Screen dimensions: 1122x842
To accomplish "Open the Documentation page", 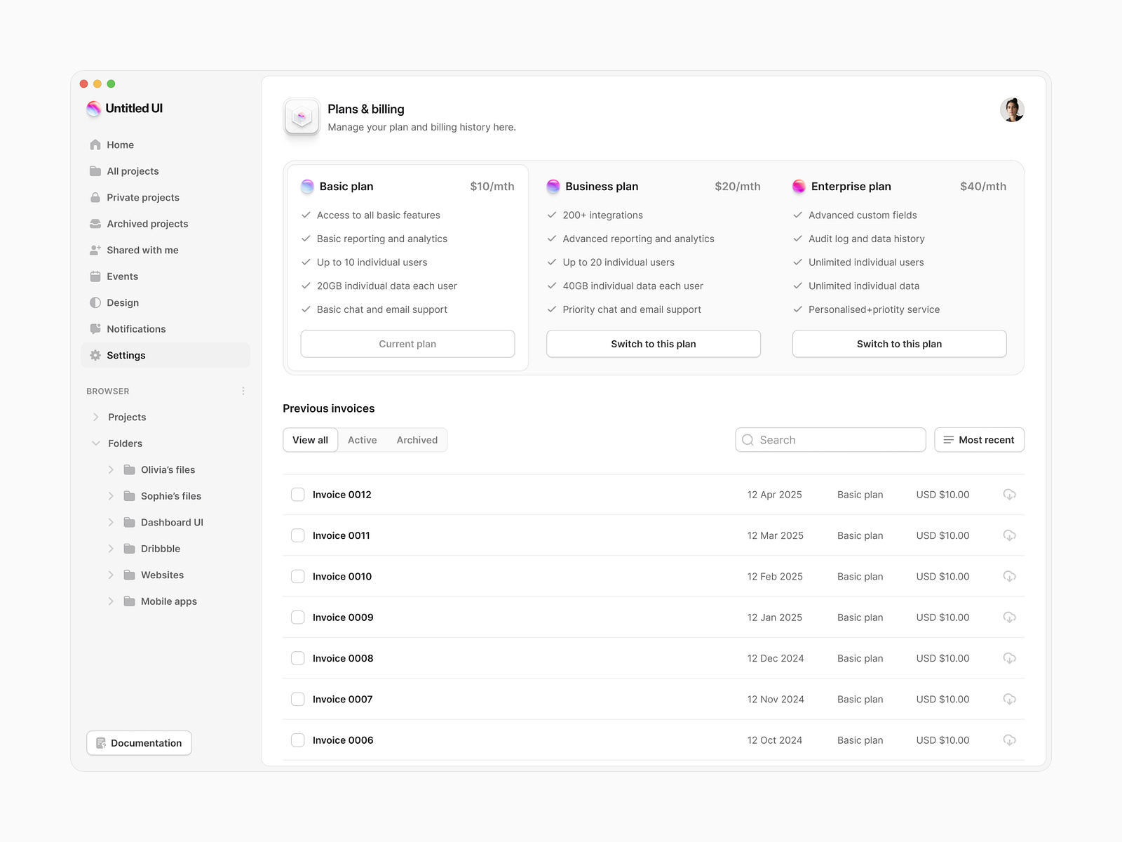I will (139, 742).
